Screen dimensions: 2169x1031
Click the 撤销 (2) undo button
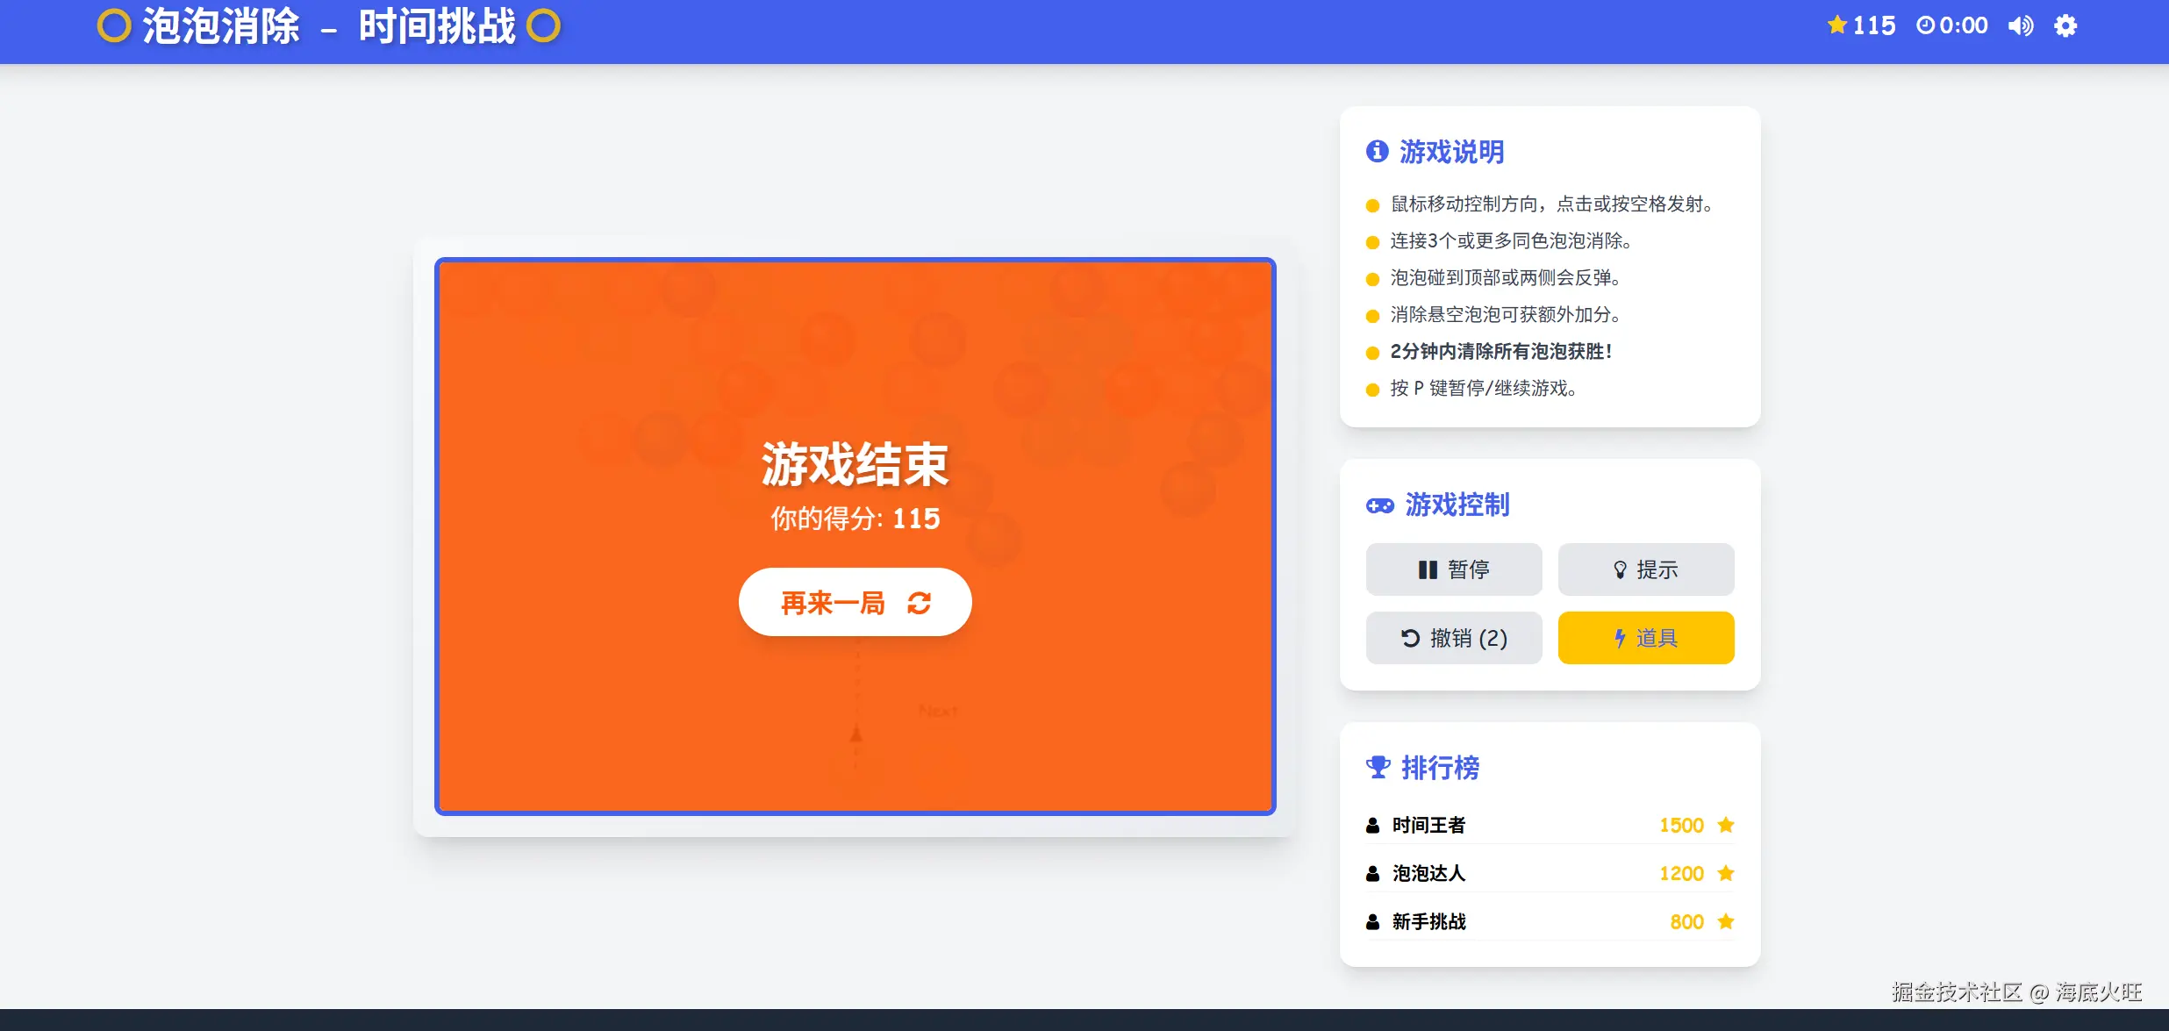[1453, 638]
